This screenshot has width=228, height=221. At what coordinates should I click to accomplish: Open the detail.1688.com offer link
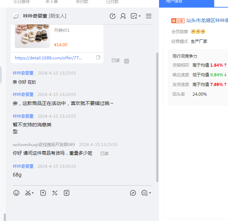[49, 58]
